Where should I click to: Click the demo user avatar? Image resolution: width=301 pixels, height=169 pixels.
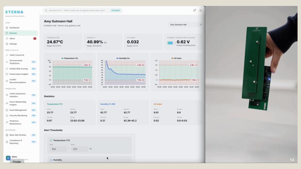(x=8, y=158)
